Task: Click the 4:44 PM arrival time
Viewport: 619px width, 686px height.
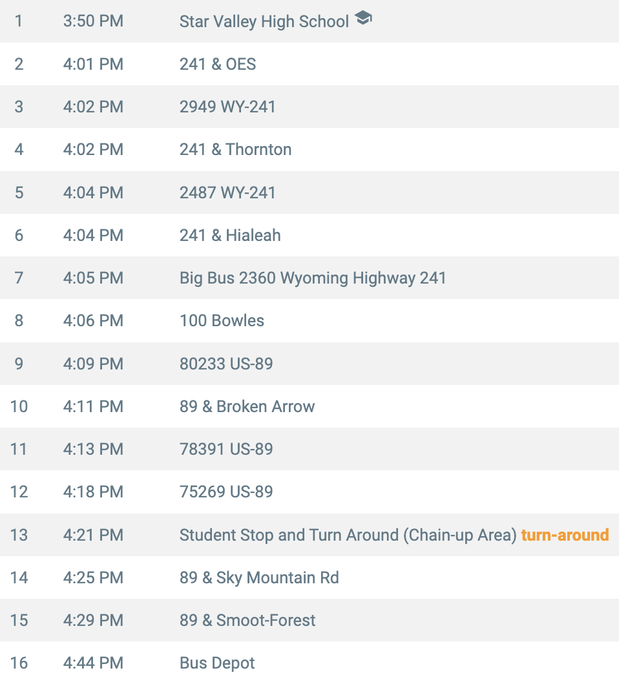Action: click(x=93, y=663)
